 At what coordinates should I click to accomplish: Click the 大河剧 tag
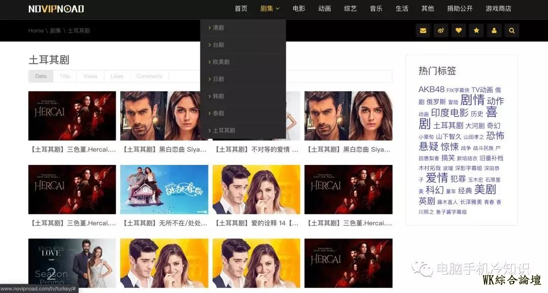pos(475,125)
